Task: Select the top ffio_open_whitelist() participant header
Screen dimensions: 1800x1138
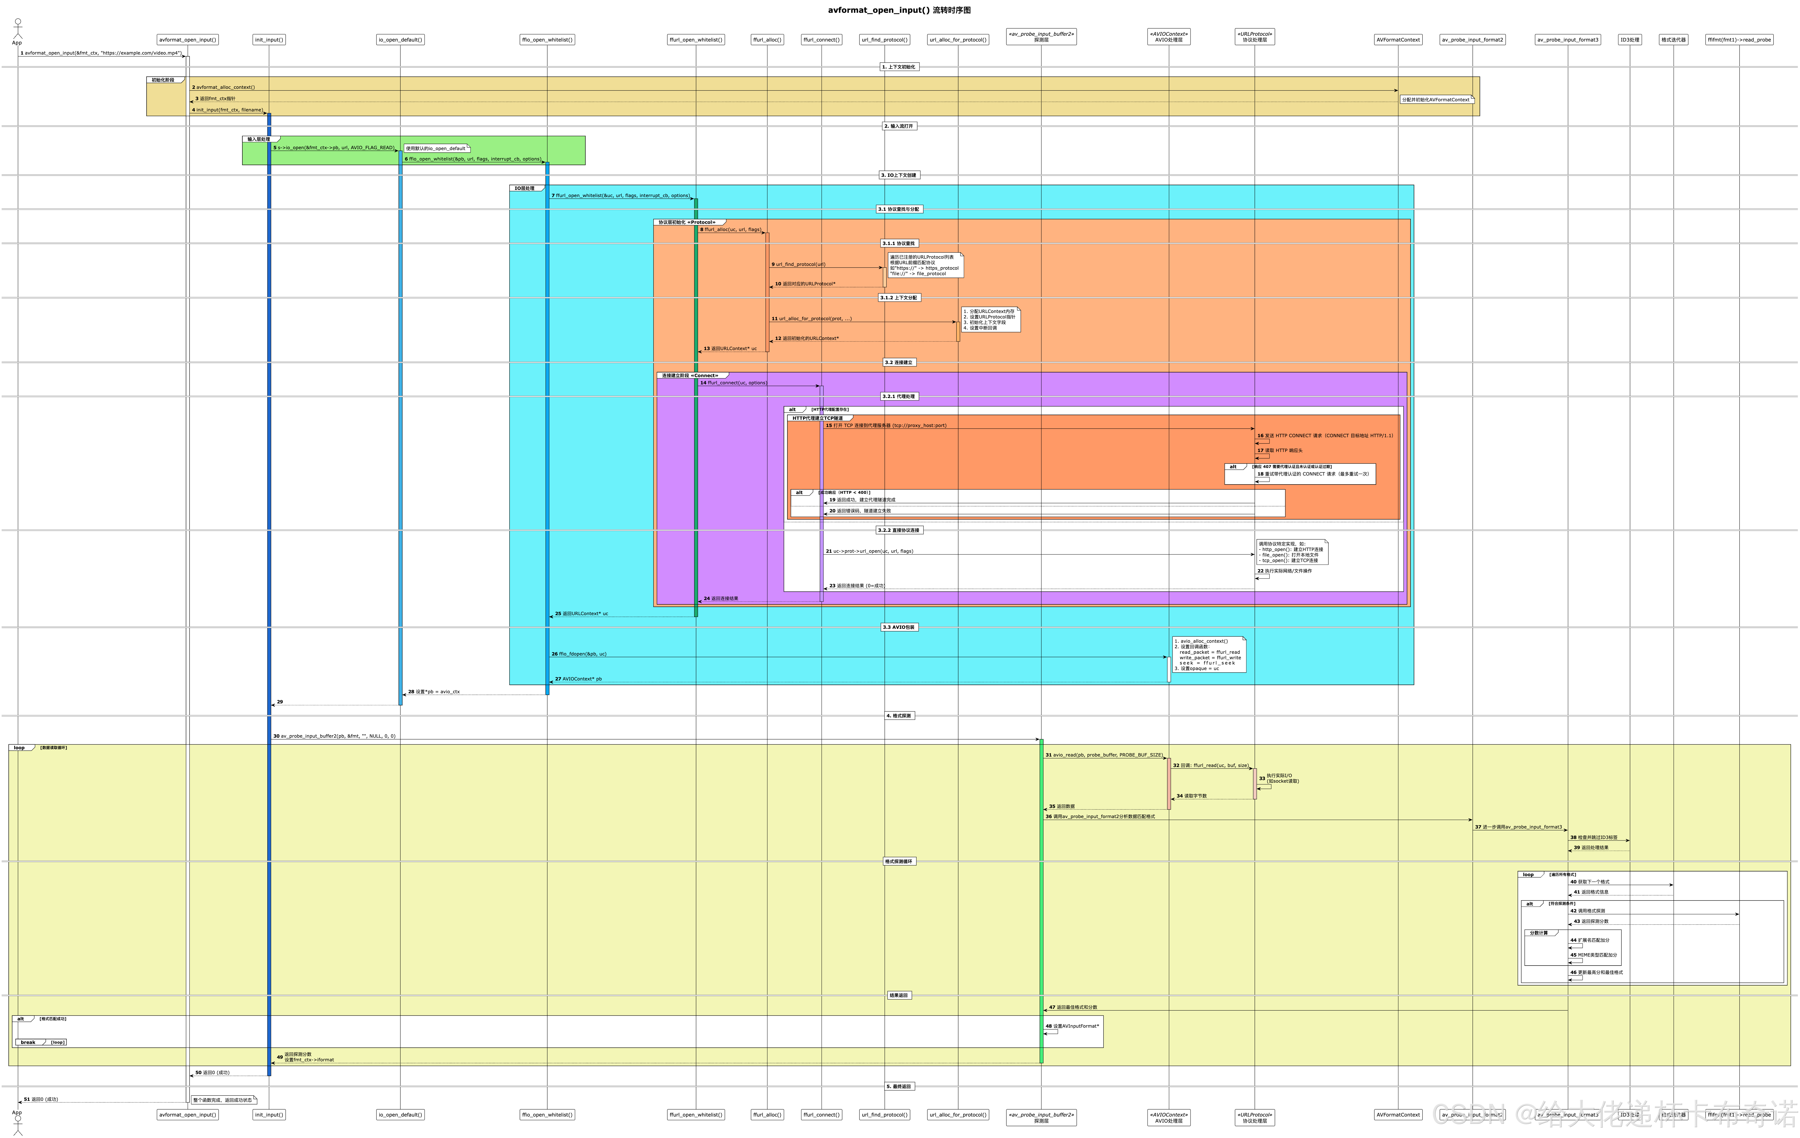Action: [547, 40]
